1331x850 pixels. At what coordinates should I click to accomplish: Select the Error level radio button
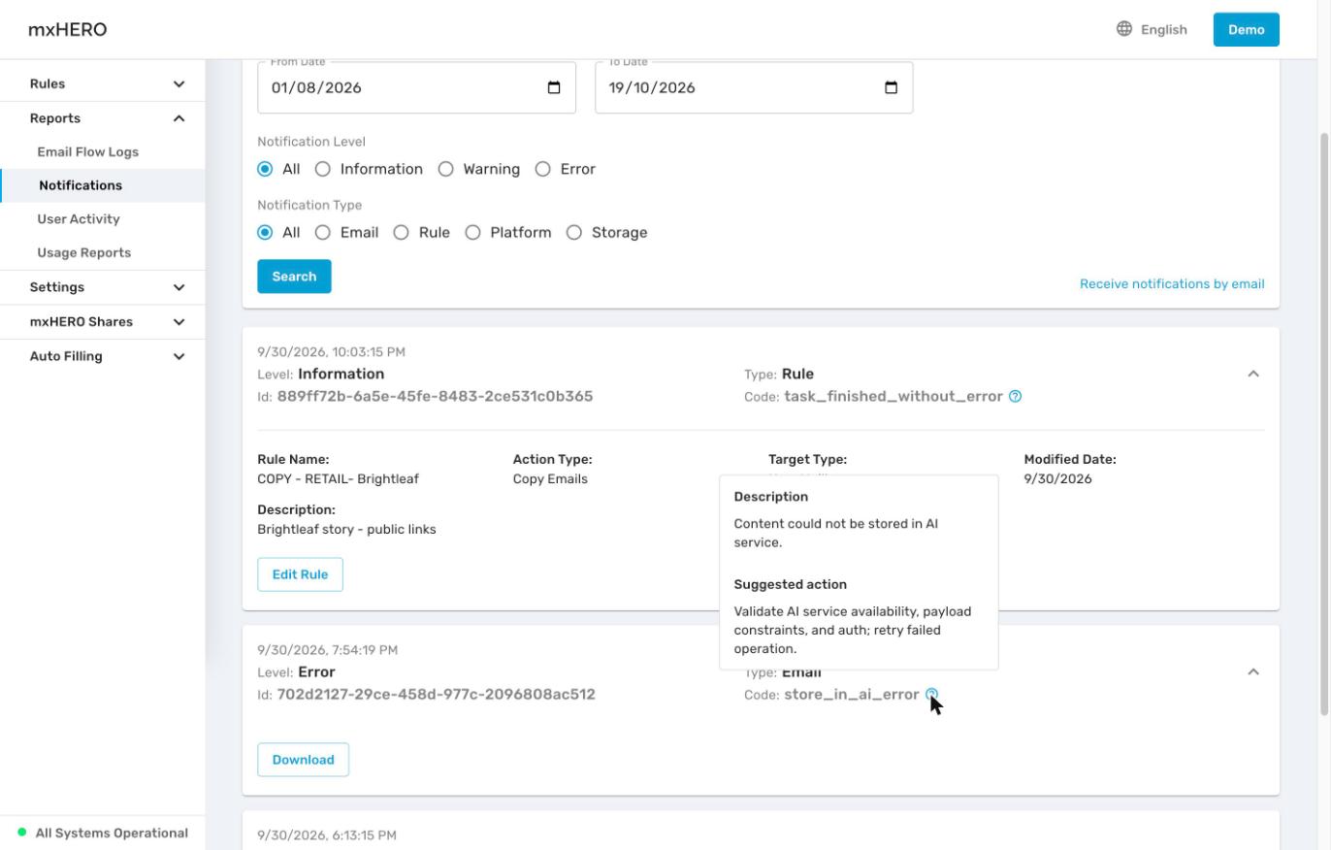tap(543, 169)
